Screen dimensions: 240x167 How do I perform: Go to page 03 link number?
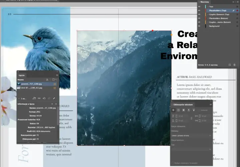pyautogui.click(x=55, y=88)
